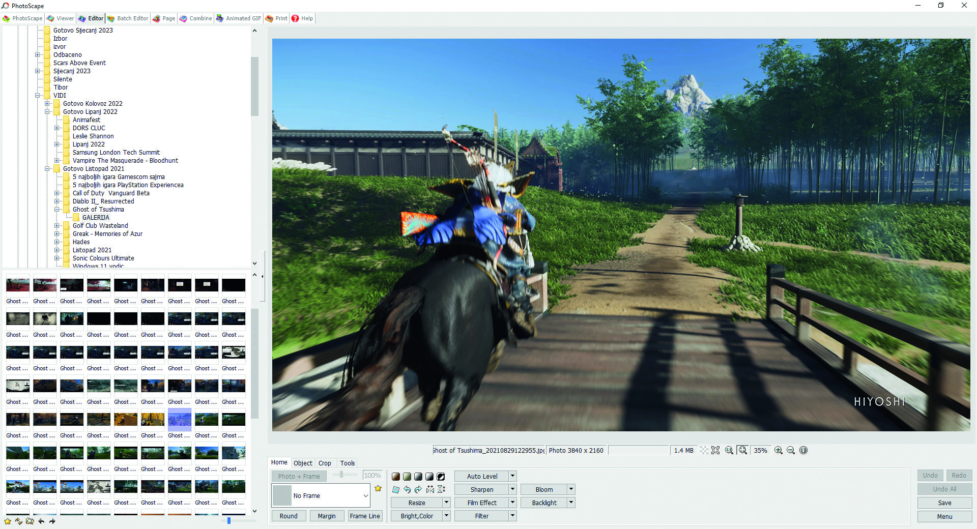Collapse the left panel with small arrow

pyautogui.click(x=263, y=276)
